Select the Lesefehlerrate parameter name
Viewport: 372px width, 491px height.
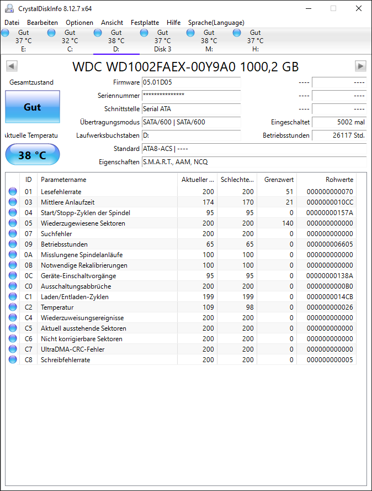61,192
